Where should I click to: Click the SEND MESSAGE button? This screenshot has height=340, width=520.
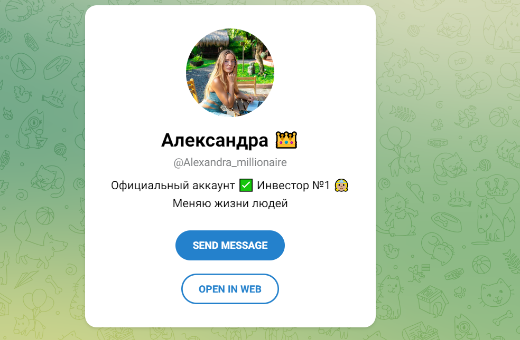230,245
